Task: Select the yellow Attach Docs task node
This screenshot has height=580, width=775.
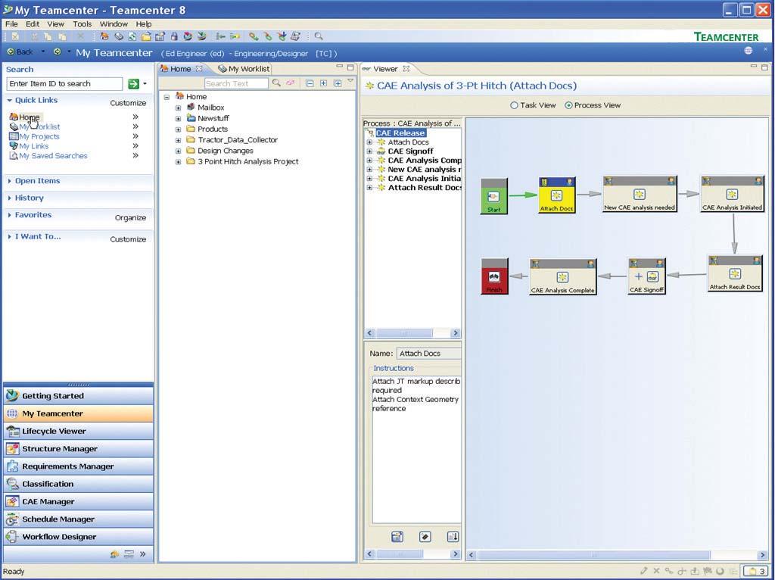Action: click(x=556, y=195)
